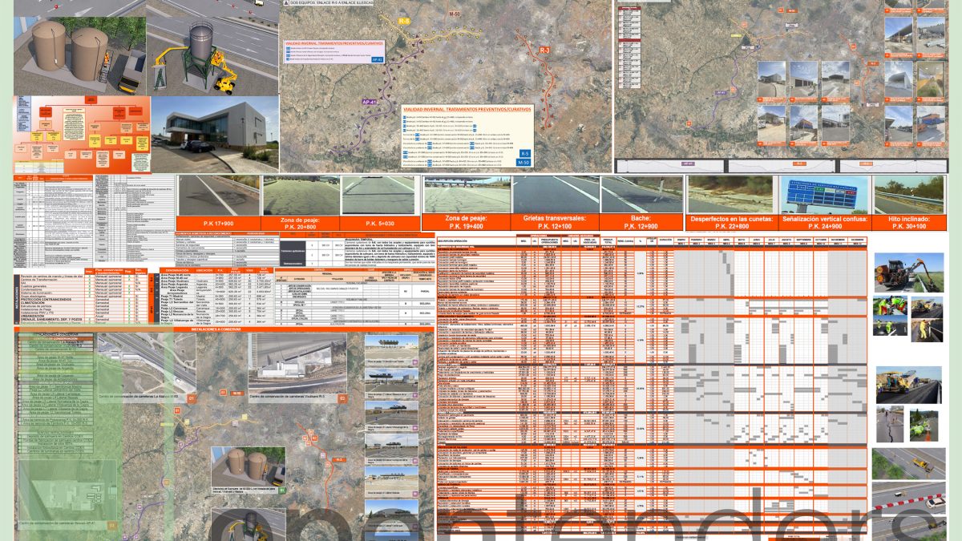The image size is (962, 541).
Task: Open the blue road sign photo
Action: pos(824,194)
